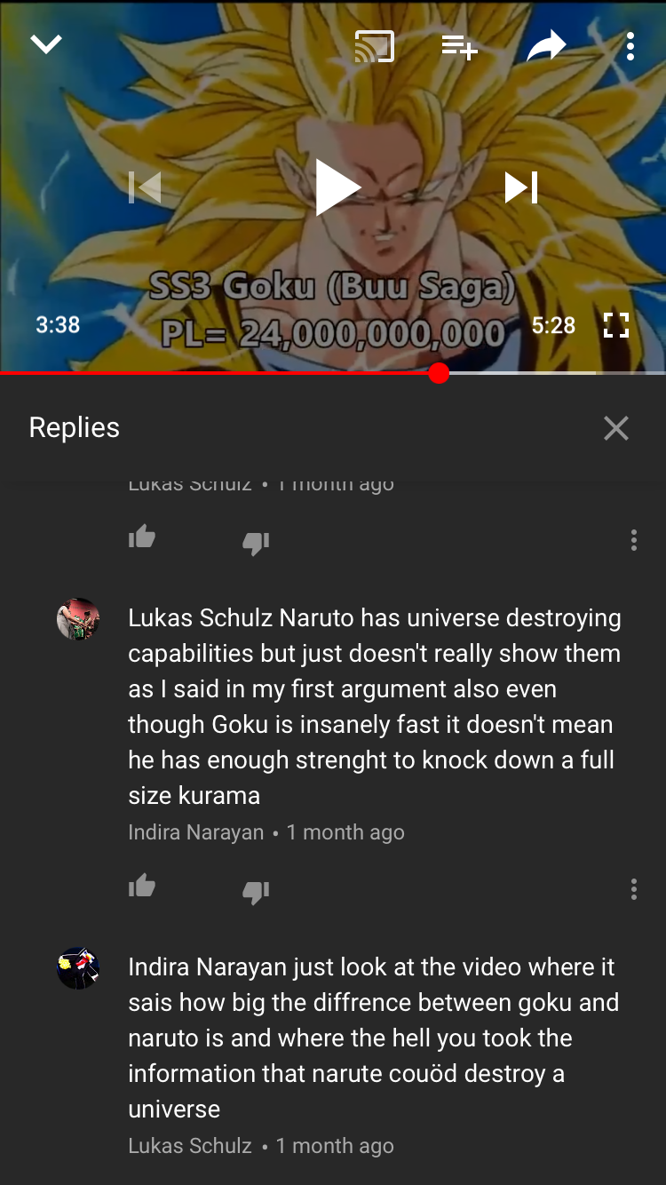
Task: Tap Indira Narayan's profile avatar
Action: (78, 619)
